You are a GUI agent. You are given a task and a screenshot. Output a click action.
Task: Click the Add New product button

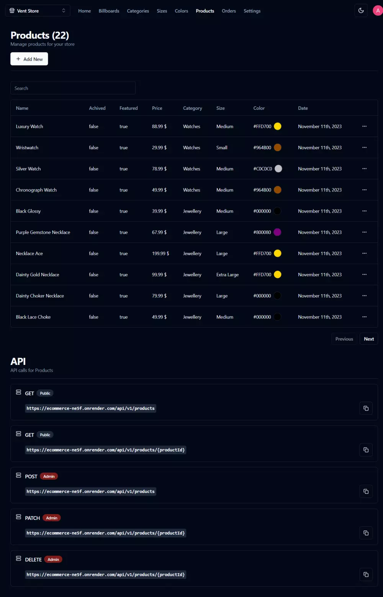pyautogui.click(x=29, y=59)
